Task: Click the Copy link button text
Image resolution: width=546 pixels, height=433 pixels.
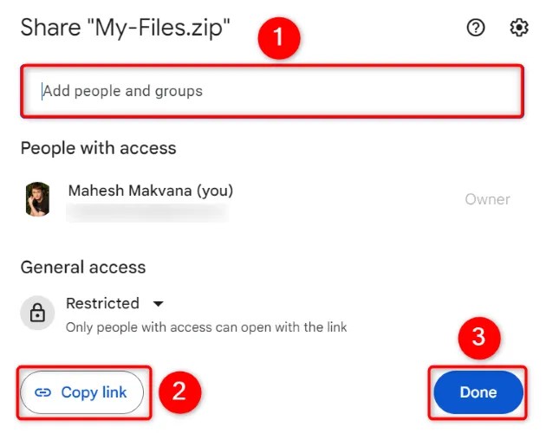Action: click(x=94, y=392)
